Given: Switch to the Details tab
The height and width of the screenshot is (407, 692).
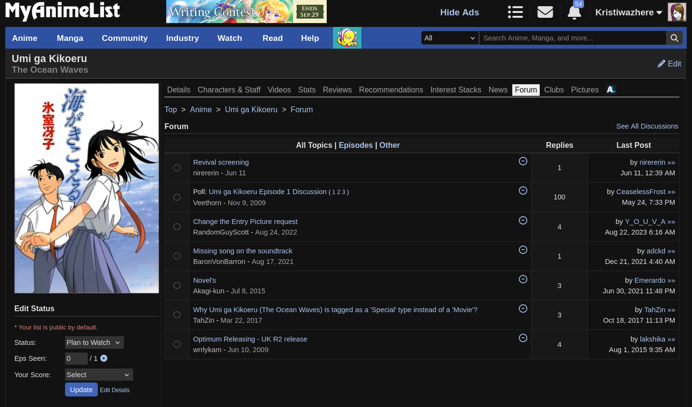Looking at the screenshot, I should [179, 90].
